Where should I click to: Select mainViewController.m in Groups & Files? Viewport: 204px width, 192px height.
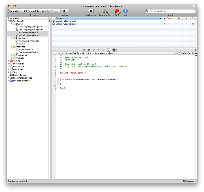click(x=28, y=35)
